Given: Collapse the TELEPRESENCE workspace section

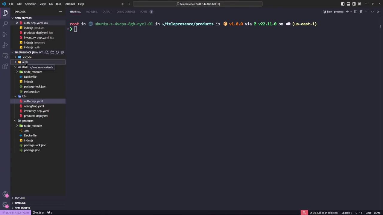Looking at the screenshot, I should coord(12,52).
